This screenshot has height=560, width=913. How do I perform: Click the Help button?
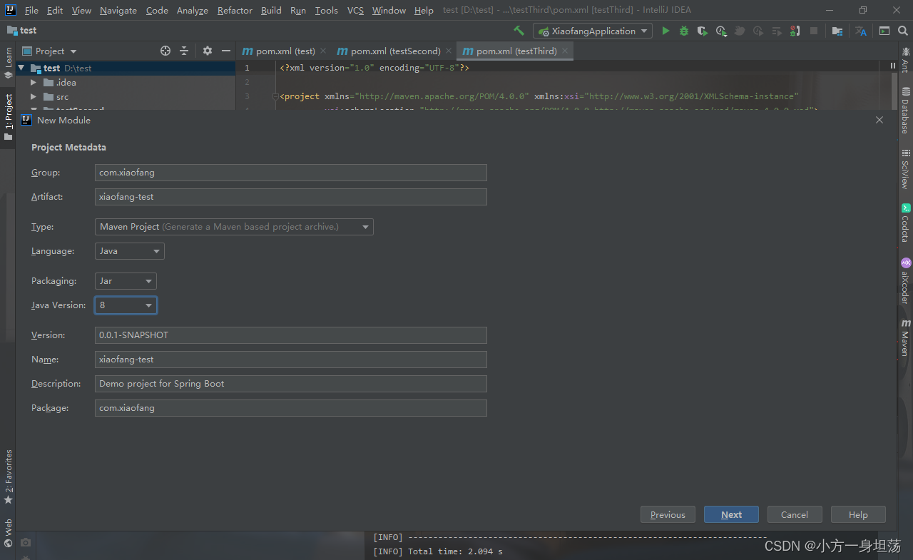point(858,514)
